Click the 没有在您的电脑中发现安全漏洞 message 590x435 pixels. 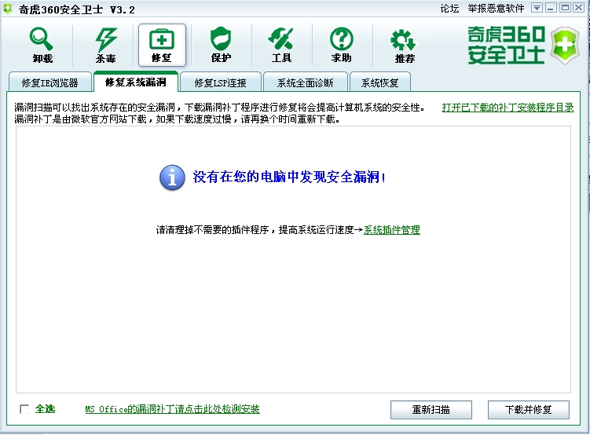(289, 177)
